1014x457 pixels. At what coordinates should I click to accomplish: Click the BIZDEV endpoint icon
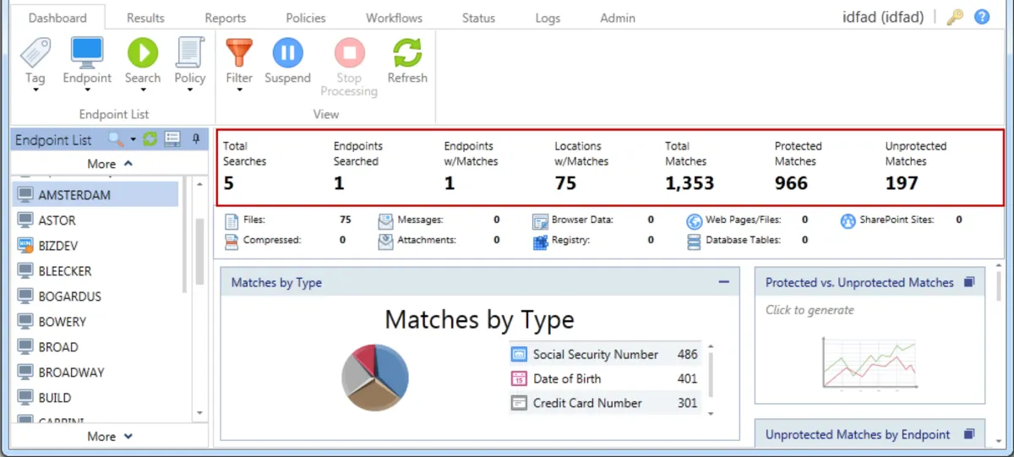[25, 246]
